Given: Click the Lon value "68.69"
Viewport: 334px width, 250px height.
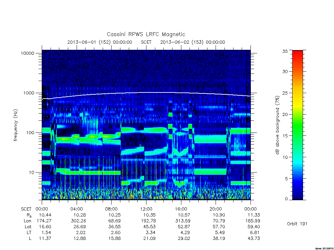Looking at the screenshot, I should [114, 221].
